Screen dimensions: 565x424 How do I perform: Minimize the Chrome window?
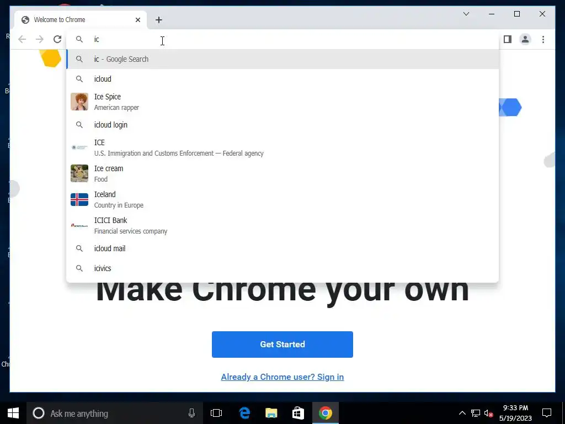pyautogui.click(x=492, y=14)
